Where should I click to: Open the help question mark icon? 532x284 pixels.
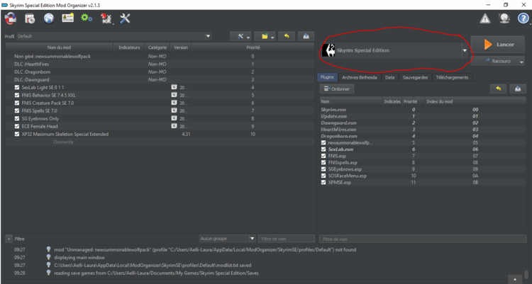click(523, 18)
